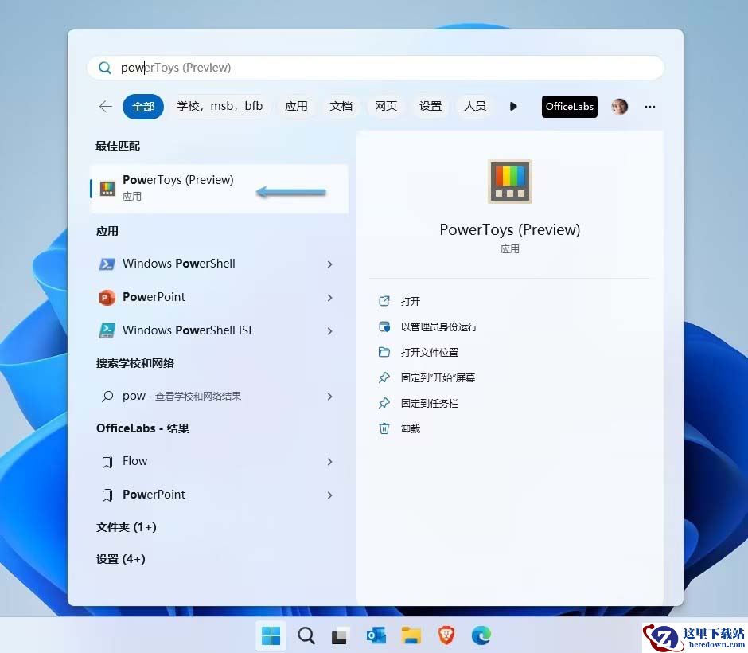Launch Microsoft Edge from the taskbar

481,635
